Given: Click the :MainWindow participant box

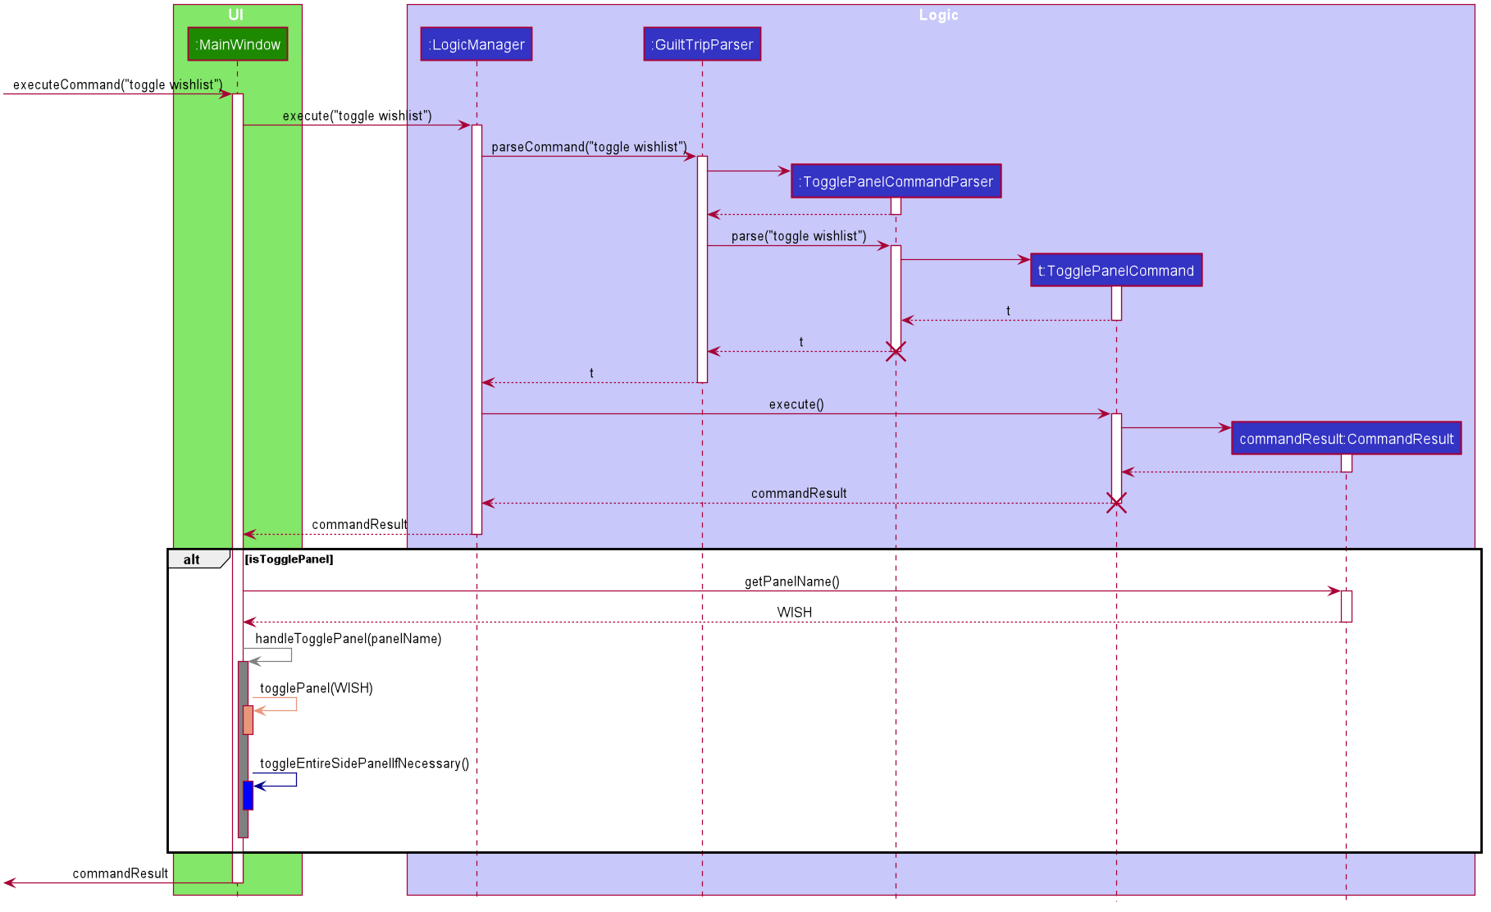Looking at the screenshot, I should tap(238, 44).
